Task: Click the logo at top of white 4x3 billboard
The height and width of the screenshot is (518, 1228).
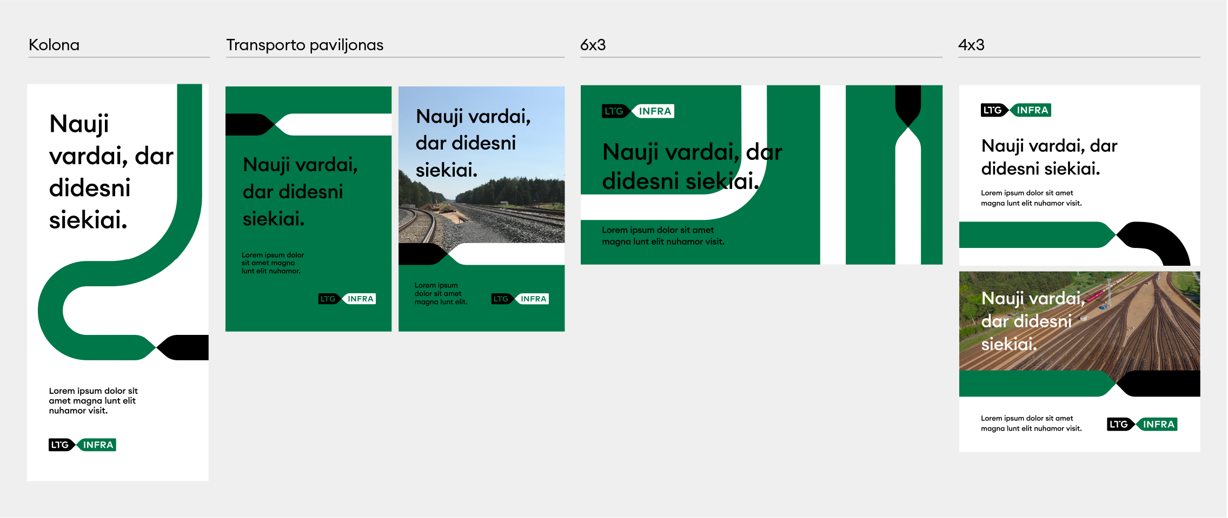Action: click(1016, 110)
